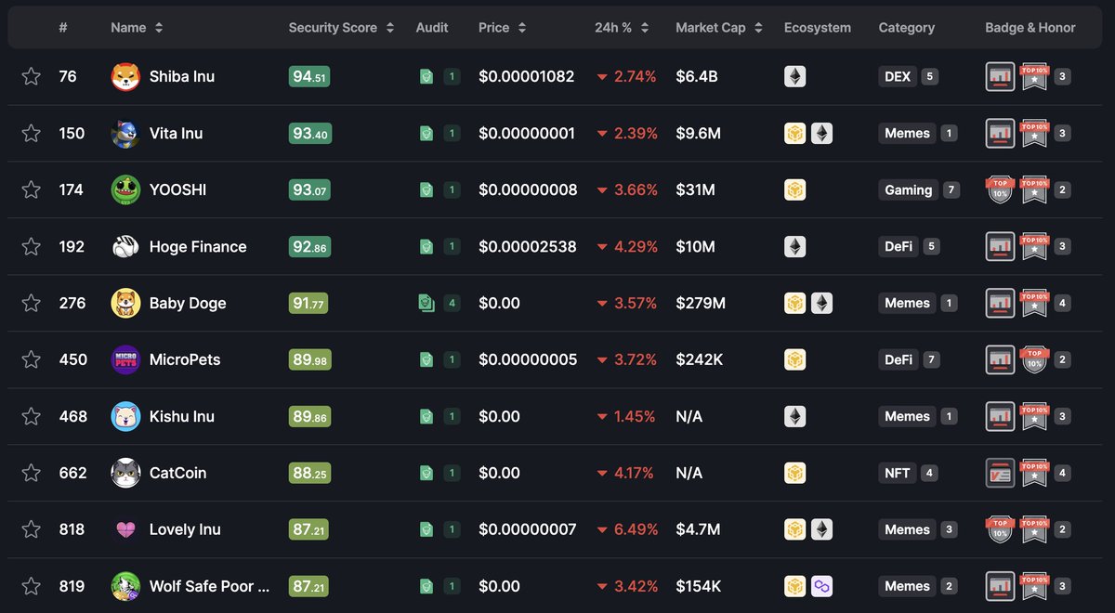Filter by the DEX category tag
Viewport: 1115px width, 613px height.
tap(898, 76)
